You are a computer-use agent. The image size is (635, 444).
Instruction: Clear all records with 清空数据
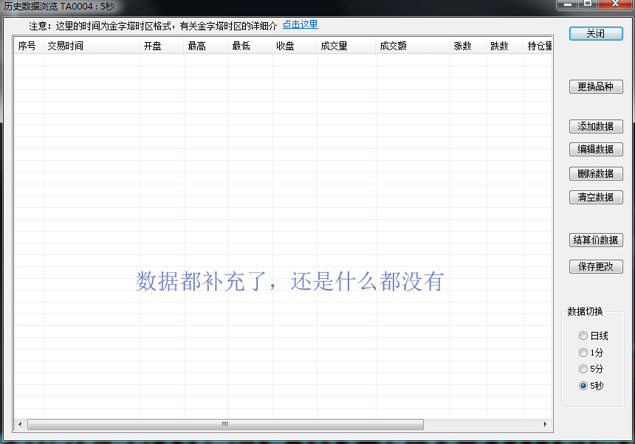coord(596,198)
